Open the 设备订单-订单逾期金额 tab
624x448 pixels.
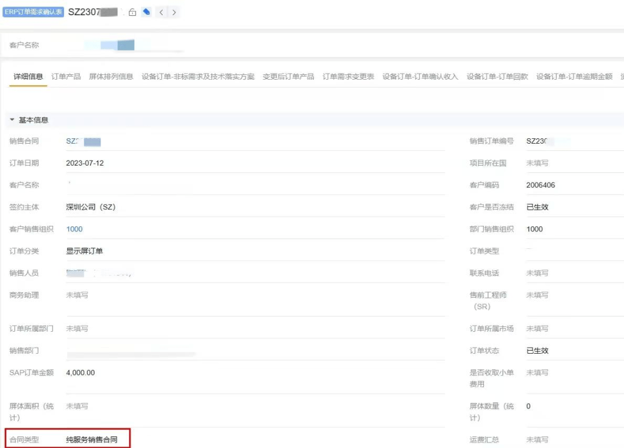point(574,77)
